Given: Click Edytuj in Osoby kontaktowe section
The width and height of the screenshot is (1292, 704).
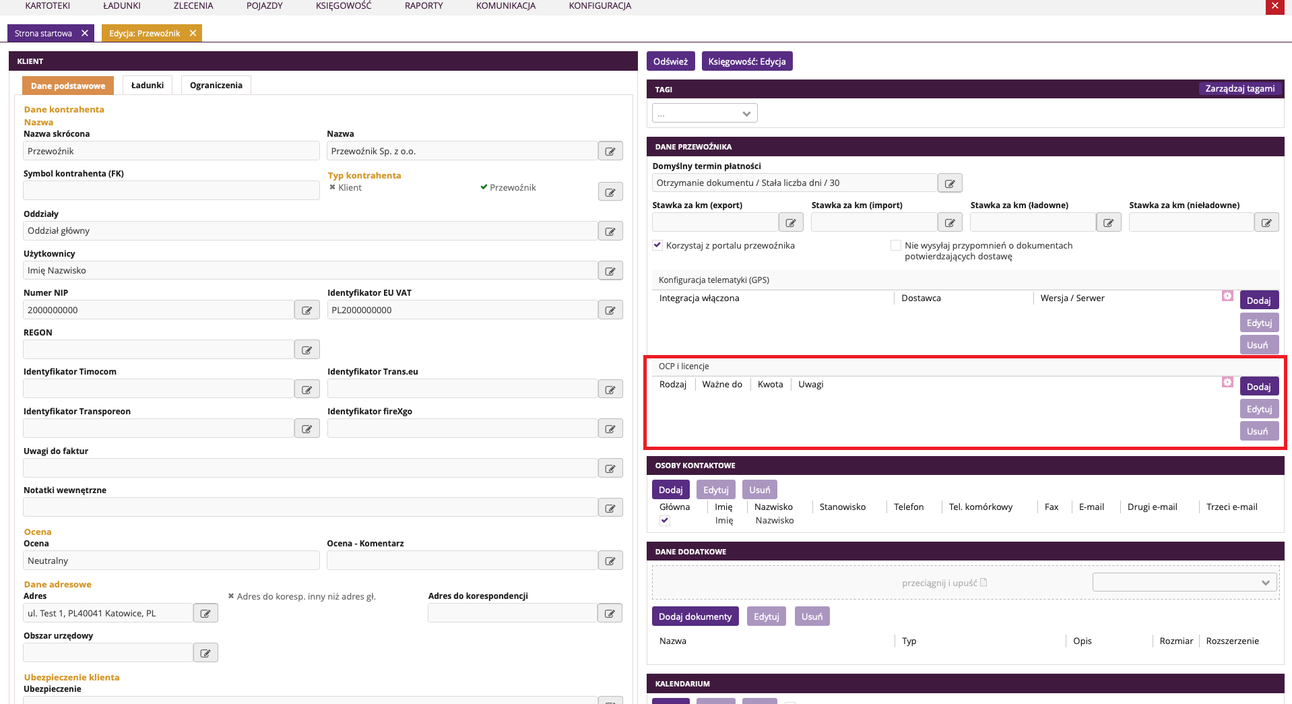Looking at the screenshot, I should (x=716, y=490).
